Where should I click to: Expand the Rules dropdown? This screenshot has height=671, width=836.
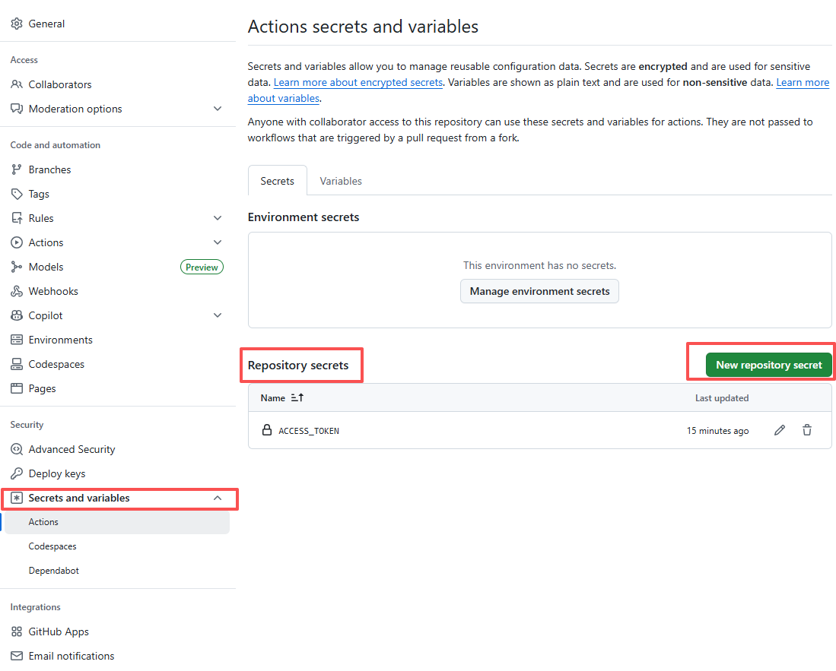[x=218, y=218]
